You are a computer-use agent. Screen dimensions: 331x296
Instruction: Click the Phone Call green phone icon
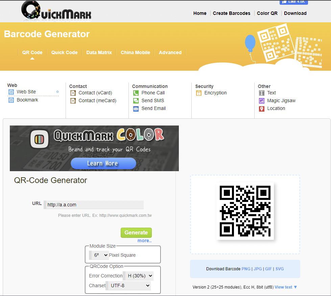click(136, 93)
